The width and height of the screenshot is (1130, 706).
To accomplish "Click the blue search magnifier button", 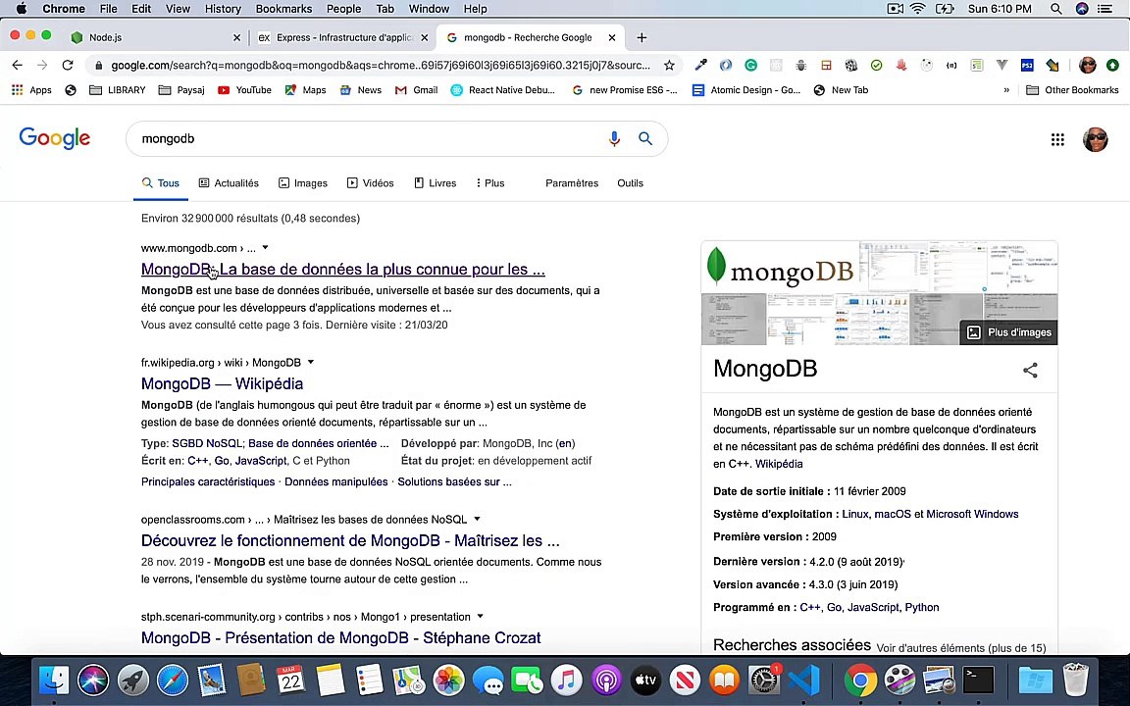I will (645, 138).
